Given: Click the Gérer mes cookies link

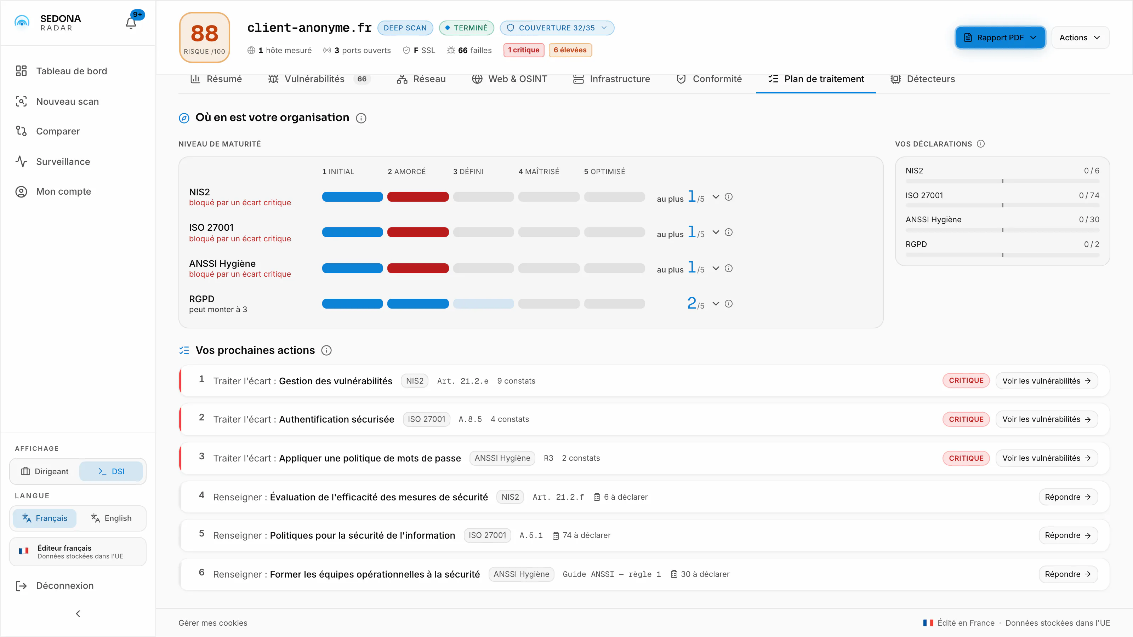Looking at the screenshot, I should click(213, 623).
